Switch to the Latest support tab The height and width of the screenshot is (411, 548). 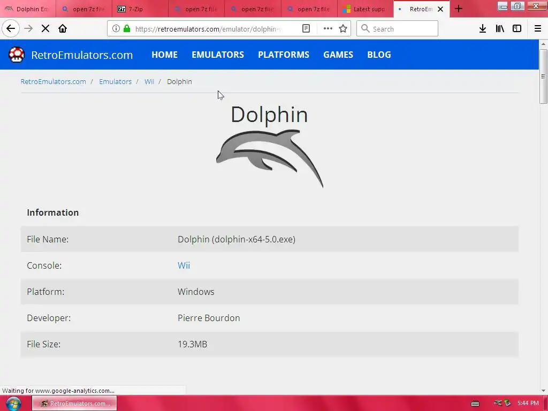(x=365, y=9)
